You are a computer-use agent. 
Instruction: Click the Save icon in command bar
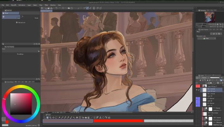tap(51, 8)
